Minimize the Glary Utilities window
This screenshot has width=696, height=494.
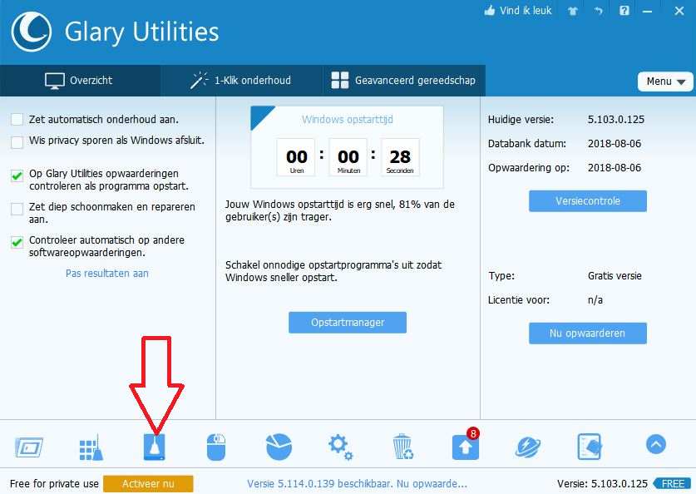pos(648,11)
